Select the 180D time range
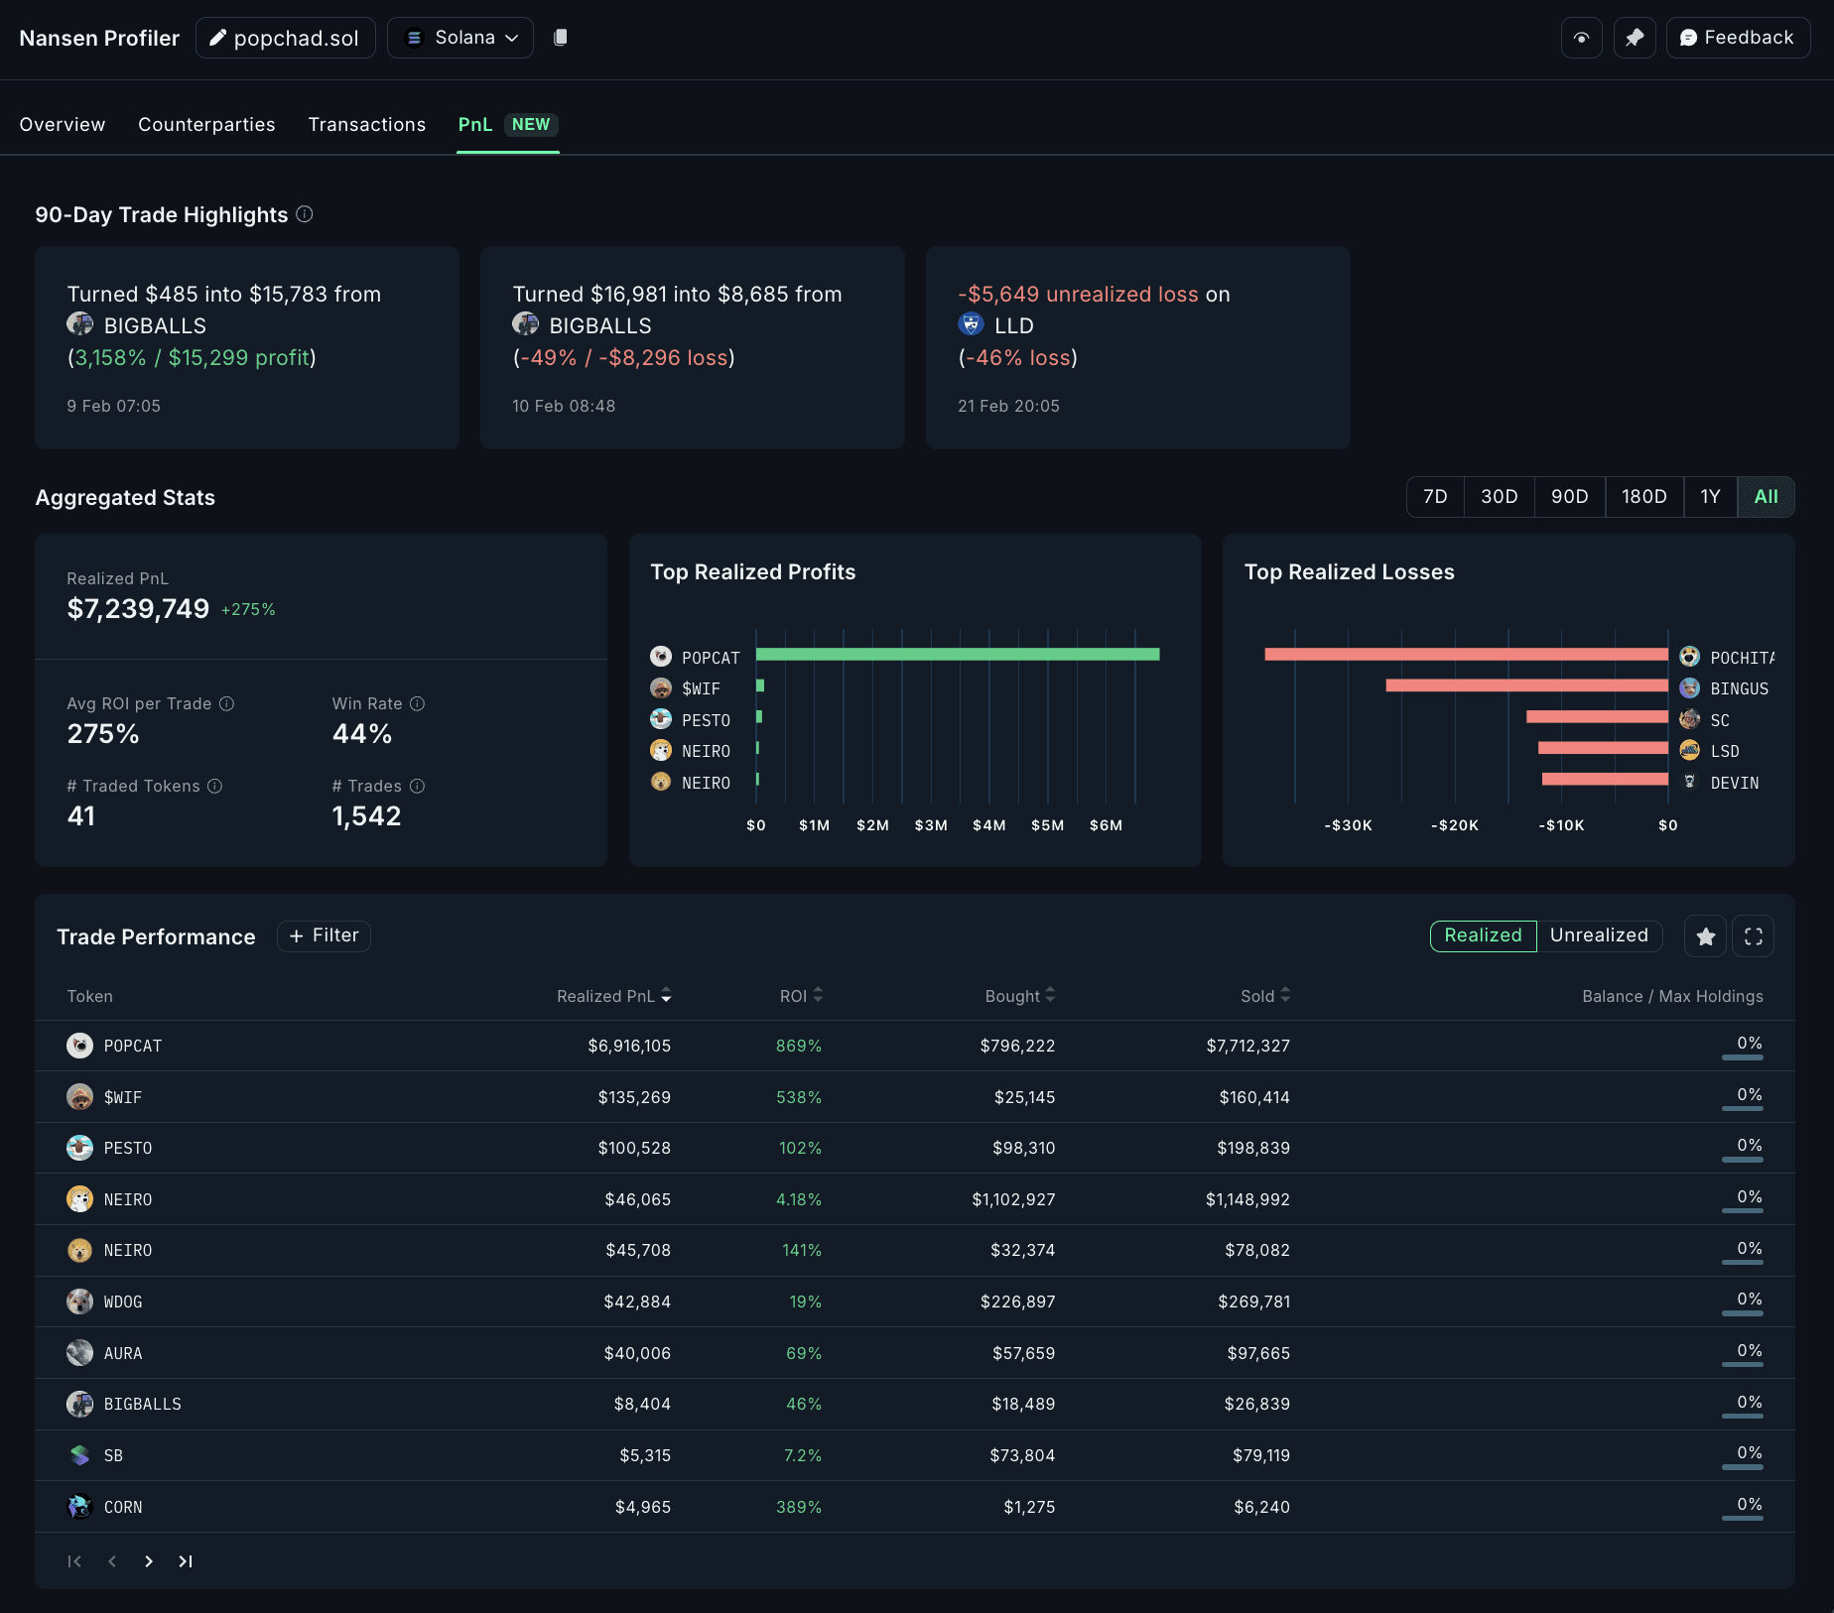 pos(1644,497)
